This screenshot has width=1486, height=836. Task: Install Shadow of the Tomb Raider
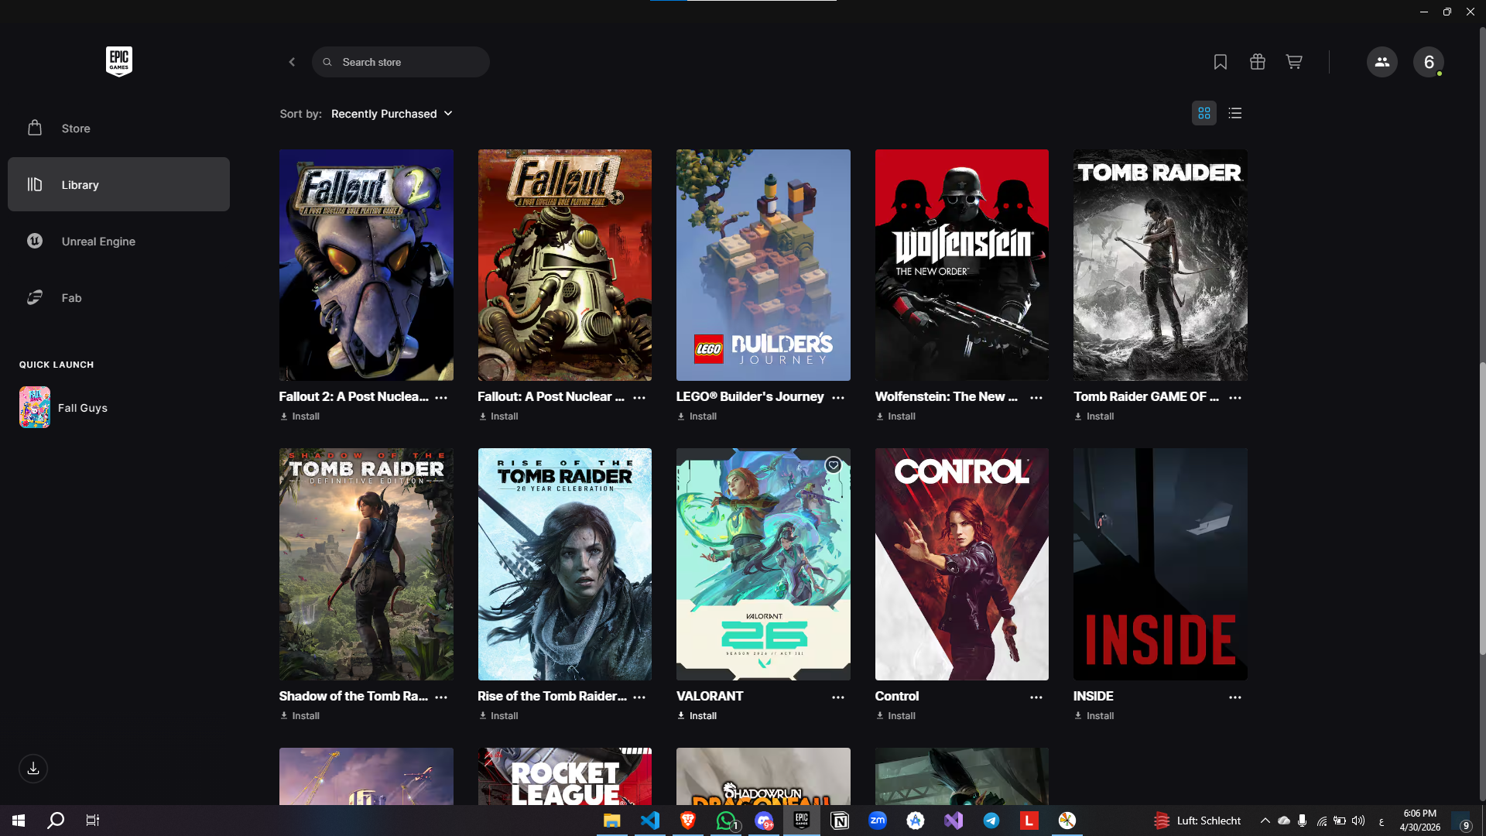[300, 716]
